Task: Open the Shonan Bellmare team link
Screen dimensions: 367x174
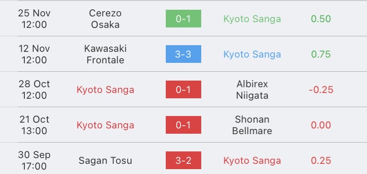Action: (252, 125)
